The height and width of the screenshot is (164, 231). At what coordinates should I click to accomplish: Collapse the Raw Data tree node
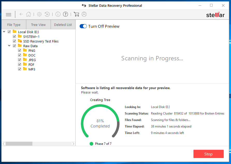(9, 46)
